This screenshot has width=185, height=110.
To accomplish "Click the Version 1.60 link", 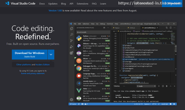I will [x=55, y=11].
